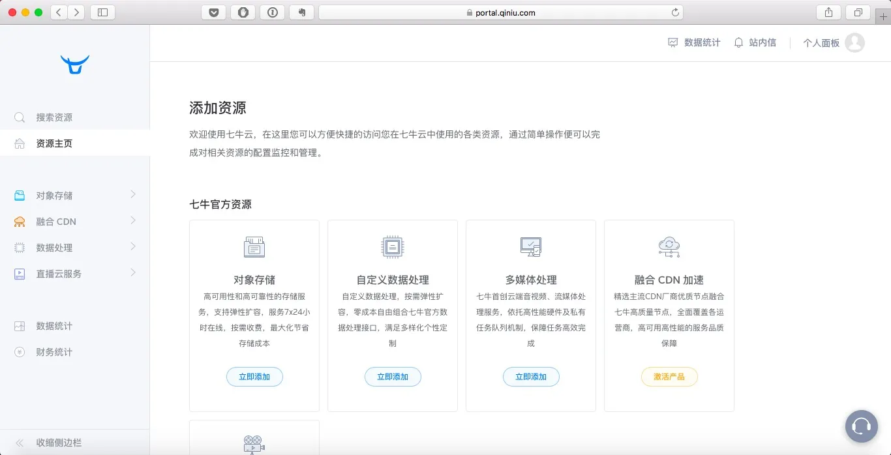Click the 自定义数据处理 card chip illustration
Image resolution: width=891 pixels, height=455 pixels.
click(x=393, y=247)
